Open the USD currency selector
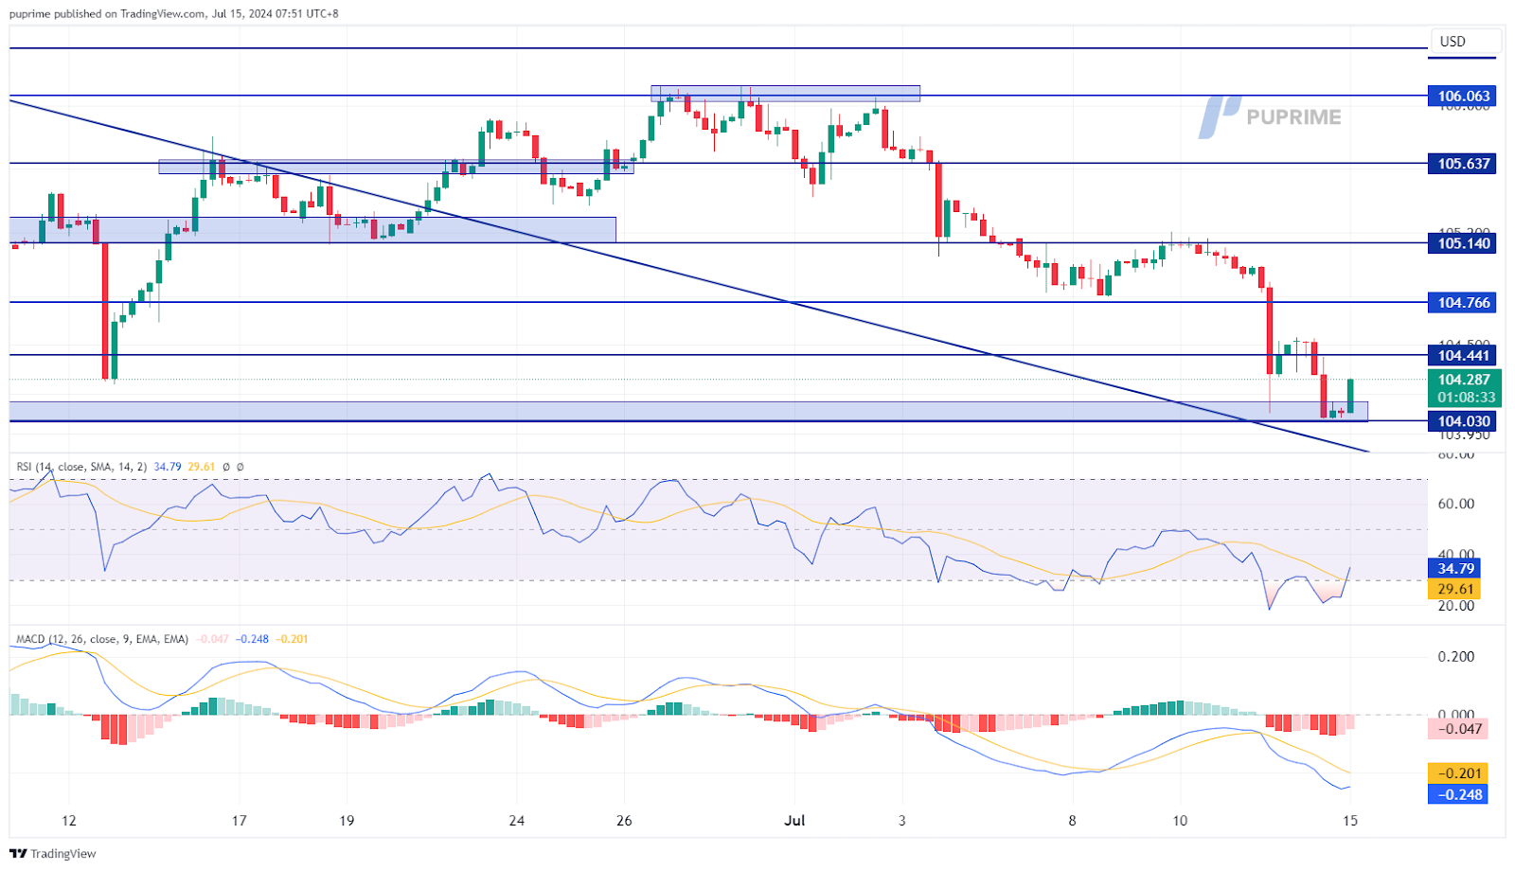 coord(1464,42)
